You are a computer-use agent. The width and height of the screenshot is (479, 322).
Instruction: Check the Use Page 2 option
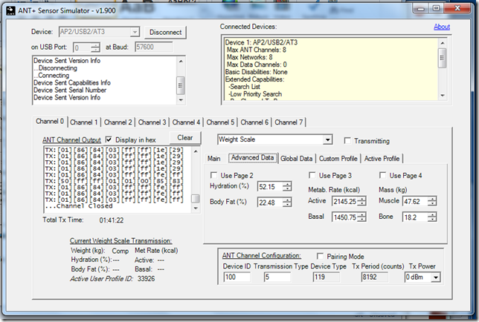[x=215, y=175]
